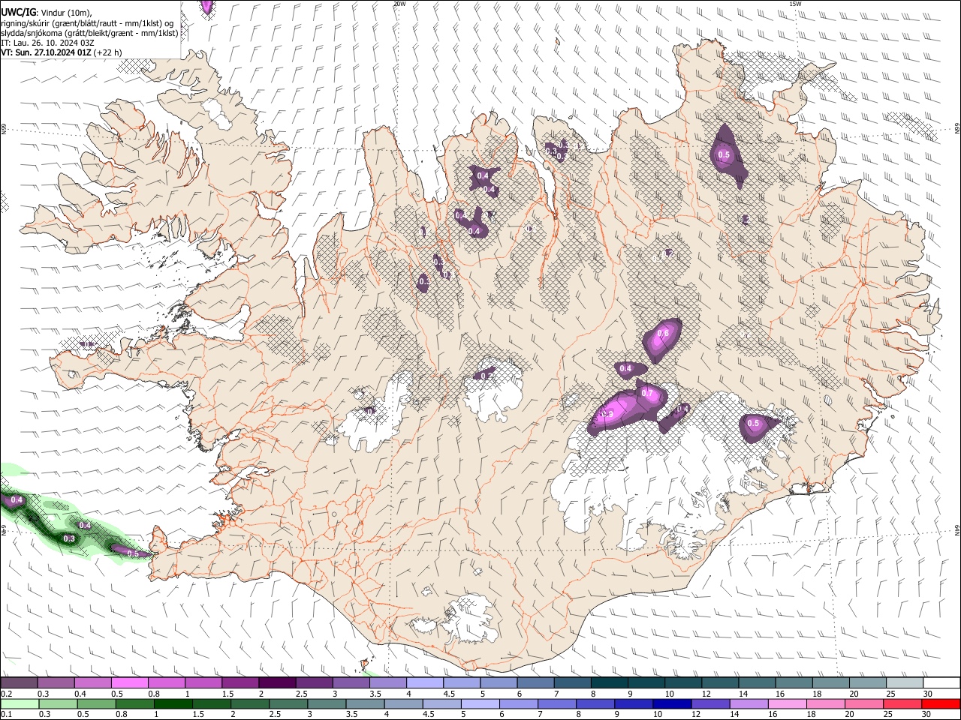Click the darkest green bottom-row swatch between 1 and 1.5
961x720 pixels.
pyautogui.click(x=171, y=704)
